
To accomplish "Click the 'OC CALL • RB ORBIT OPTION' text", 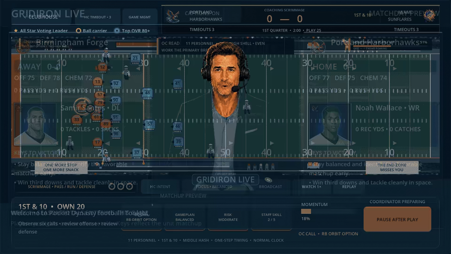I will (328, 234).
